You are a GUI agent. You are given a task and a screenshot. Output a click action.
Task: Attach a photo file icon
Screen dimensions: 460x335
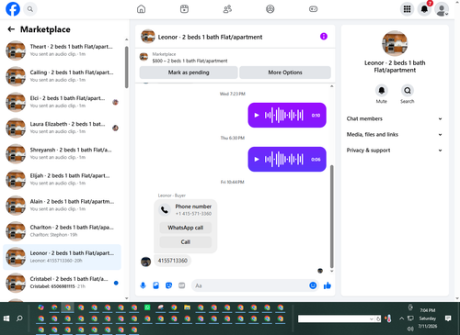155,285
